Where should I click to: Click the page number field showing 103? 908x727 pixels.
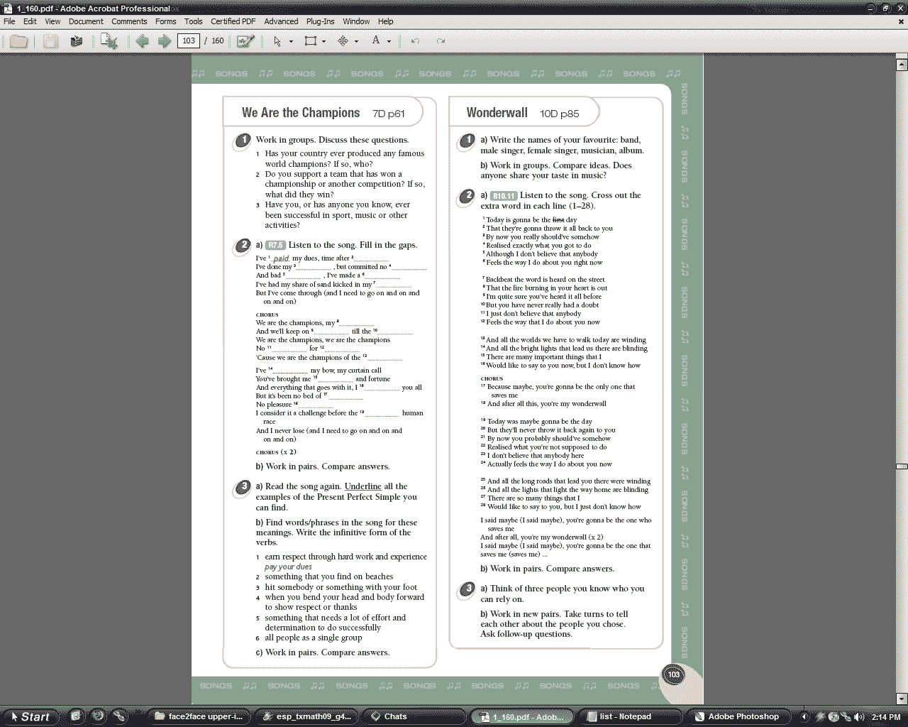click(x=188, y=41)
